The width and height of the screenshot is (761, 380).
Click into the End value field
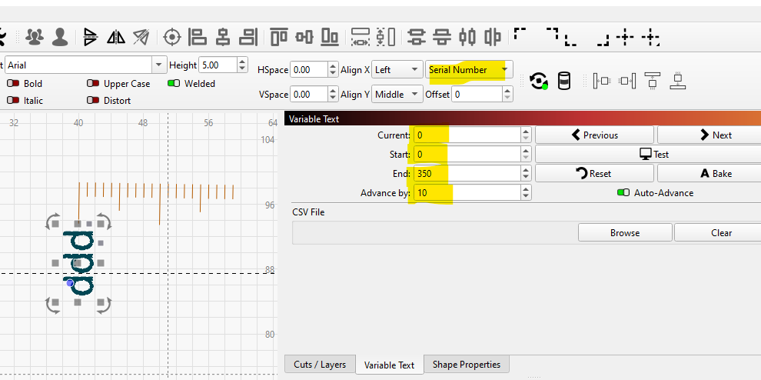[x=467, y=174]
